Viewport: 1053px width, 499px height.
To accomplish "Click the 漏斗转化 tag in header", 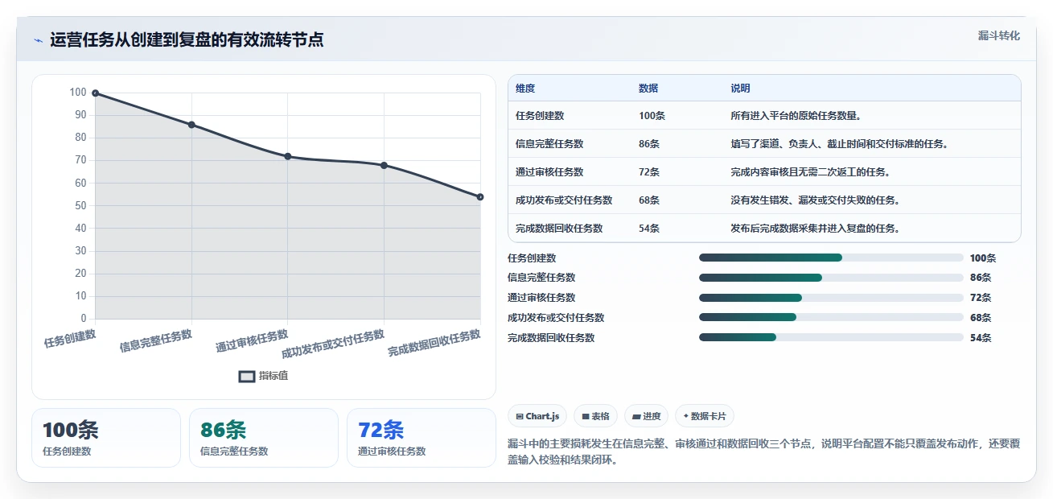I will click(999, 35).
